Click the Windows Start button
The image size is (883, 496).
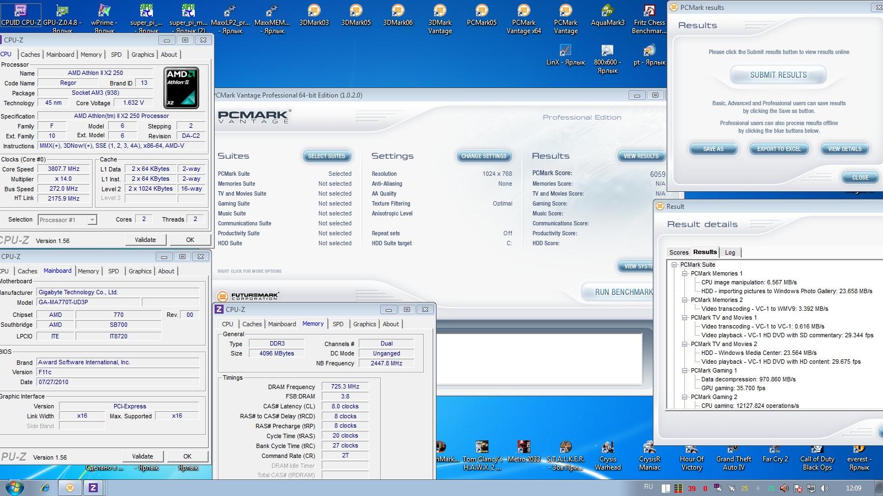[14, 488]
